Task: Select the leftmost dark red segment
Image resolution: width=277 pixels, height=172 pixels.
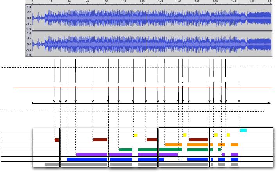Action: click(x=57, y=140)
